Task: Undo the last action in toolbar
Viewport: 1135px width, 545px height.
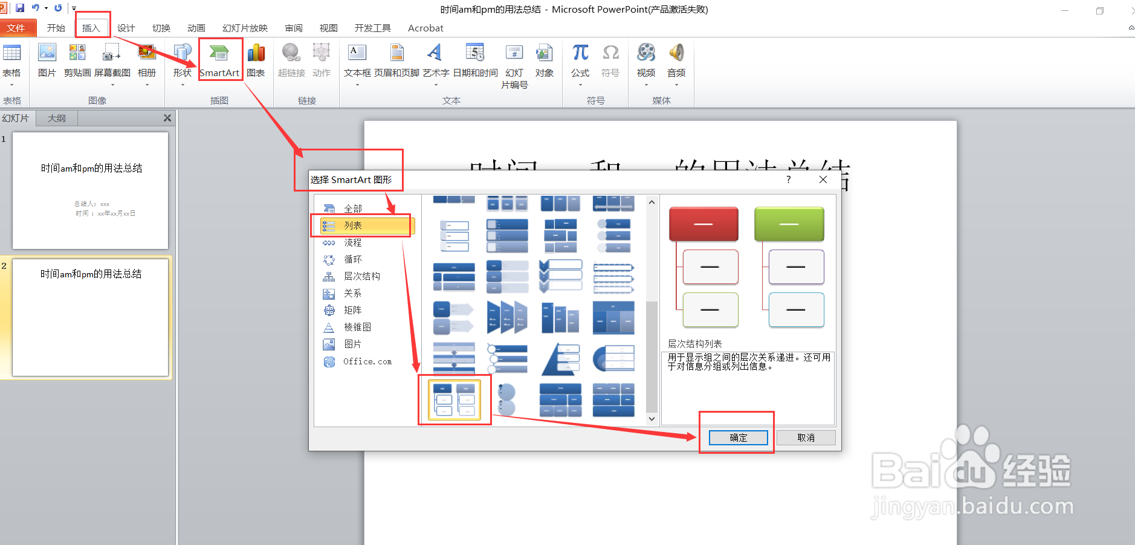Action: coord(36,8)
